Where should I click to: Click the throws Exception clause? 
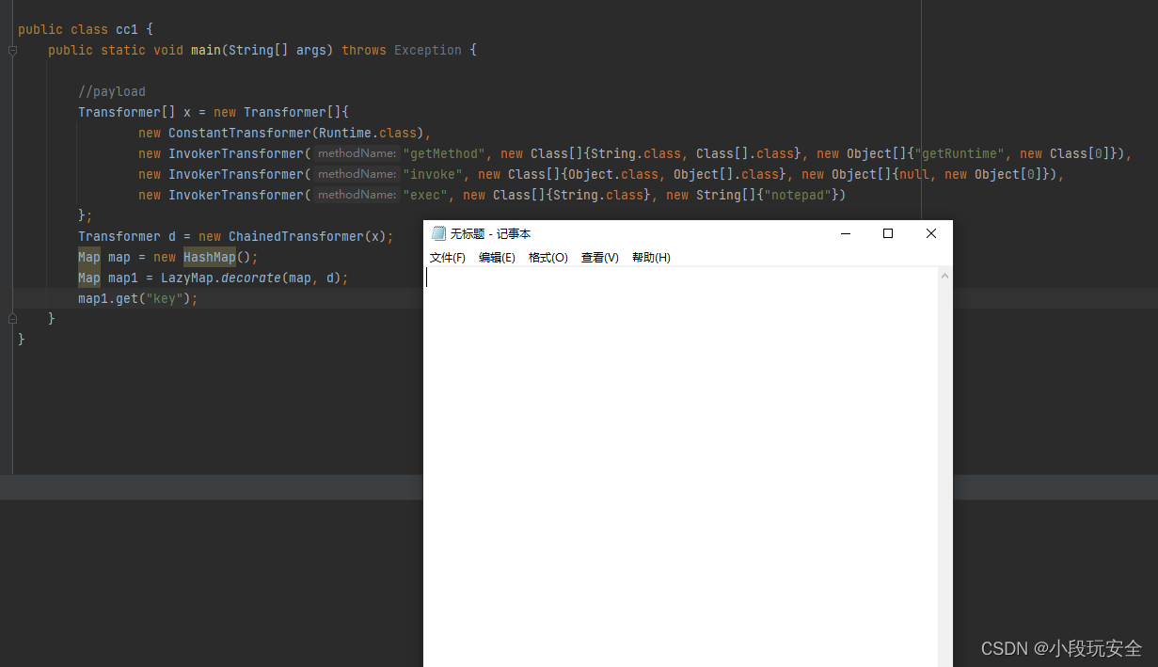tap(402, 50)
